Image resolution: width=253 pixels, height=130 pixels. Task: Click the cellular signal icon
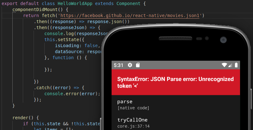pyautogui.click(x=230, y=65)
